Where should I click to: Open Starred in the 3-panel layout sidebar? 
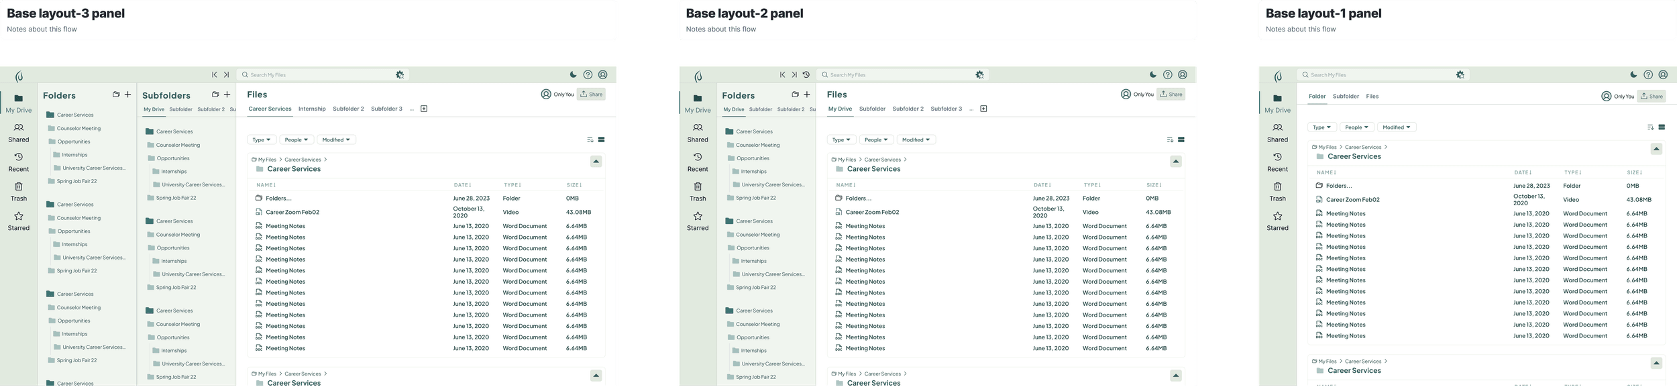tap(19, 221)
